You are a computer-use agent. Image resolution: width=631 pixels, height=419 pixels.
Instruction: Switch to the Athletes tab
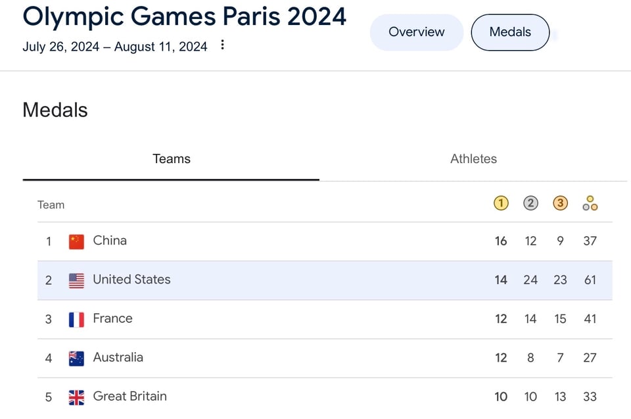[473, 159]
